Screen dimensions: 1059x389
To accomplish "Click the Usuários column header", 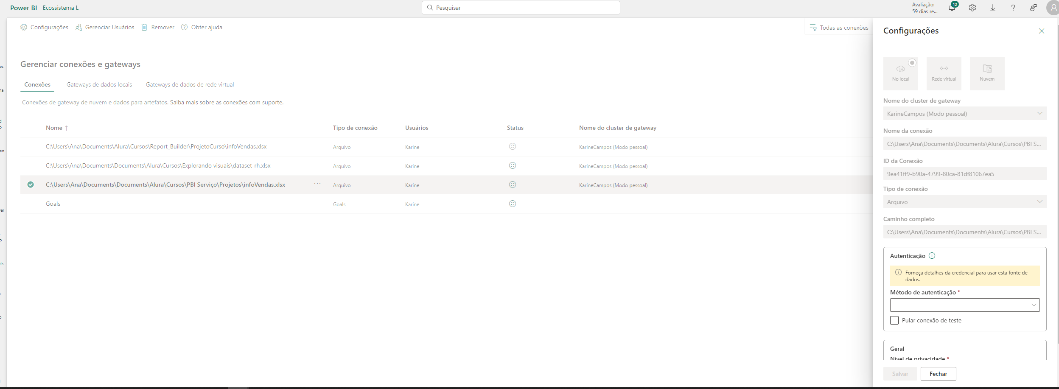I will (x=417, y=128).
